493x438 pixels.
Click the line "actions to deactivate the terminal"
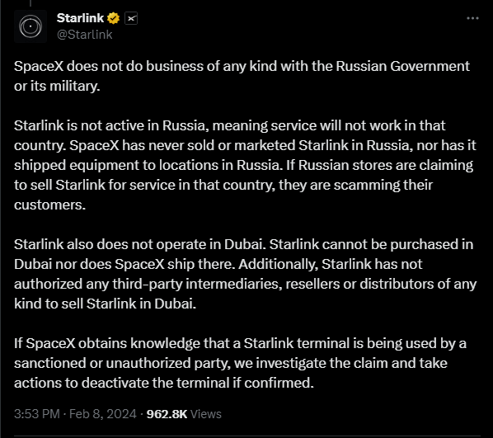[164, 383]
